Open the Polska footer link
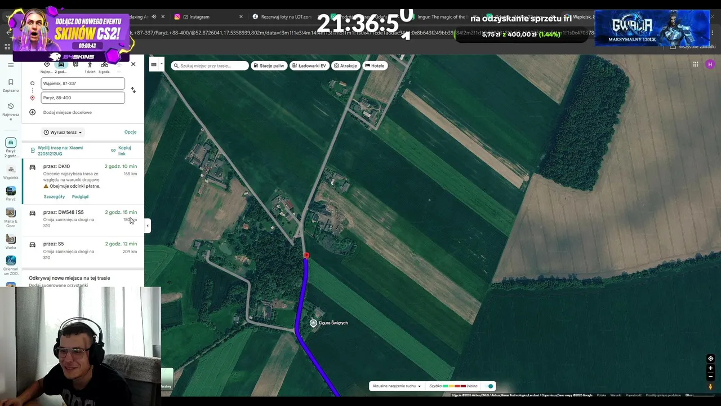The image size is (721, 406). pos(602,395)
